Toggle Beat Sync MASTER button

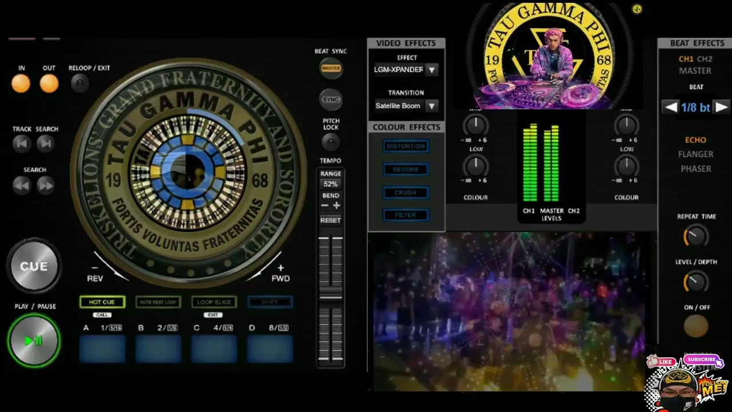point(331,68)
